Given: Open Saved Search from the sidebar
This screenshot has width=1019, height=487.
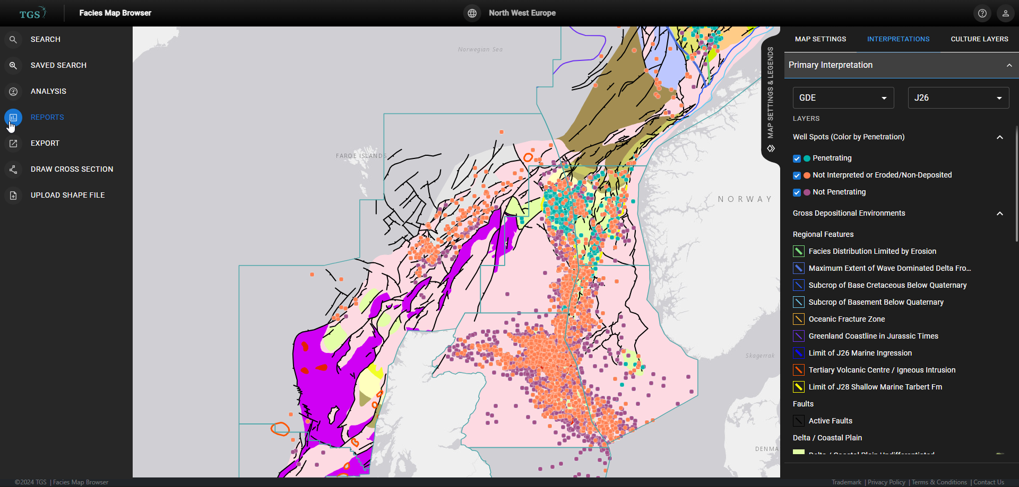Looking at the screenshot, I should pos(13,65).
